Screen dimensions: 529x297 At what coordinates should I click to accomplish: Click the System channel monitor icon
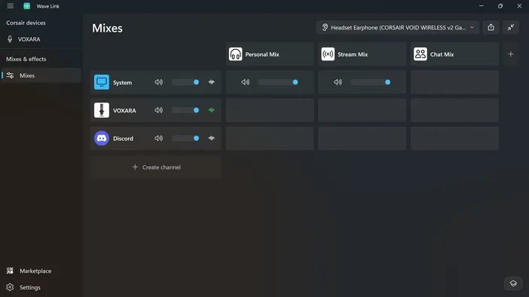[102, 82]
